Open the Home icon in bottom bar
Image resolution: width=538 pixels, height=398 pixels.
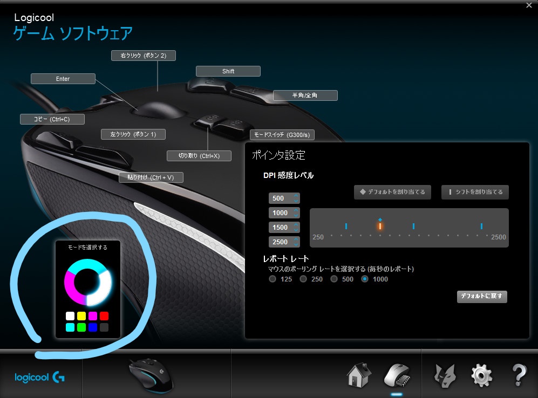tap(359, 375)
